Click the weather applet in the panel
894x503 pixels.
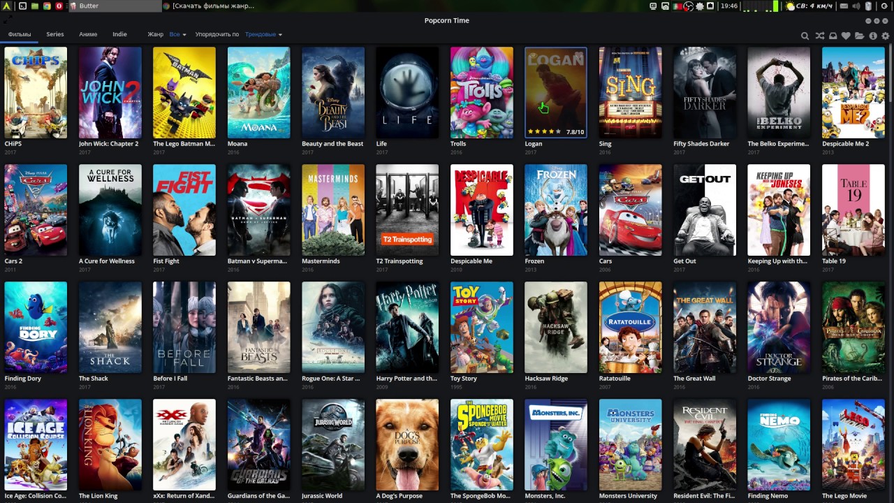(x=809, y=6)
